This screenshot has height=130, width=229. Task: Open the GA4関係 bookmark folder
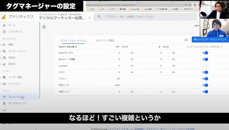click(x=174, y=9)
